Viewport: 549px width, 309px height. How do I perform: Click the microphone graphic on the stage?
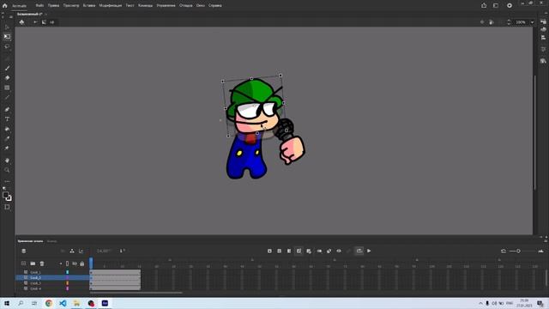pos(284,128)
